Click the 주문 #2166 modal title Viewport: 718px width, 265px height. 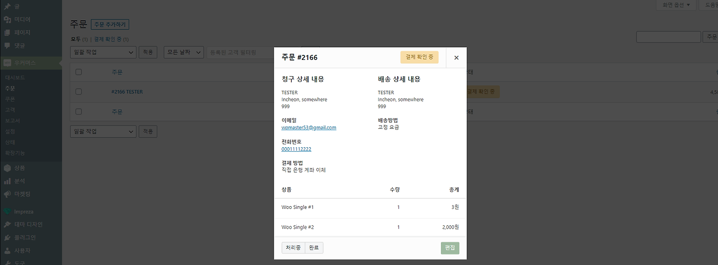(x=300, y=57)
